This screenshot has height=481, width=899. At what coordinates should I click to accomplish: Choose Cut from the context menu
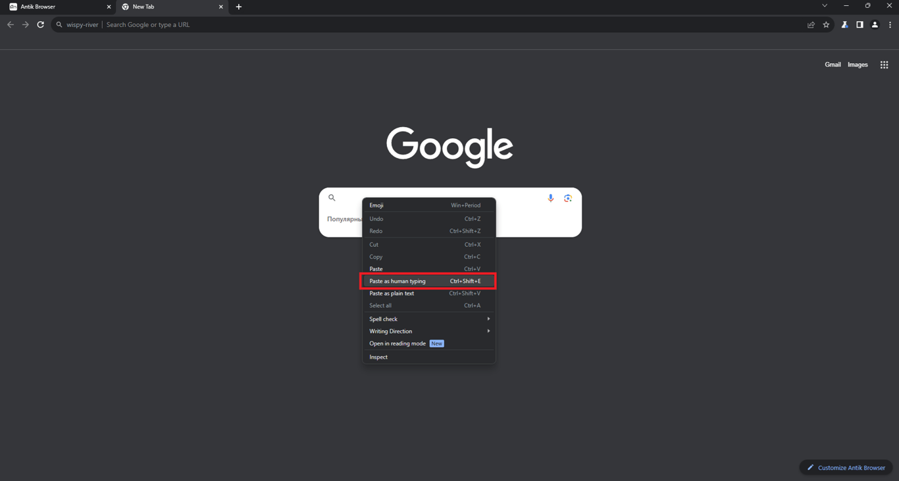click(428, 245)
